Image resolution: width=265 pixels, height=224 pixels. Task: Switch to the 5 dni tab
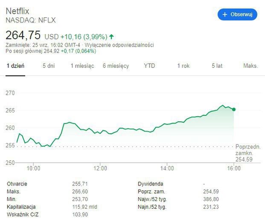pos(49,66)
